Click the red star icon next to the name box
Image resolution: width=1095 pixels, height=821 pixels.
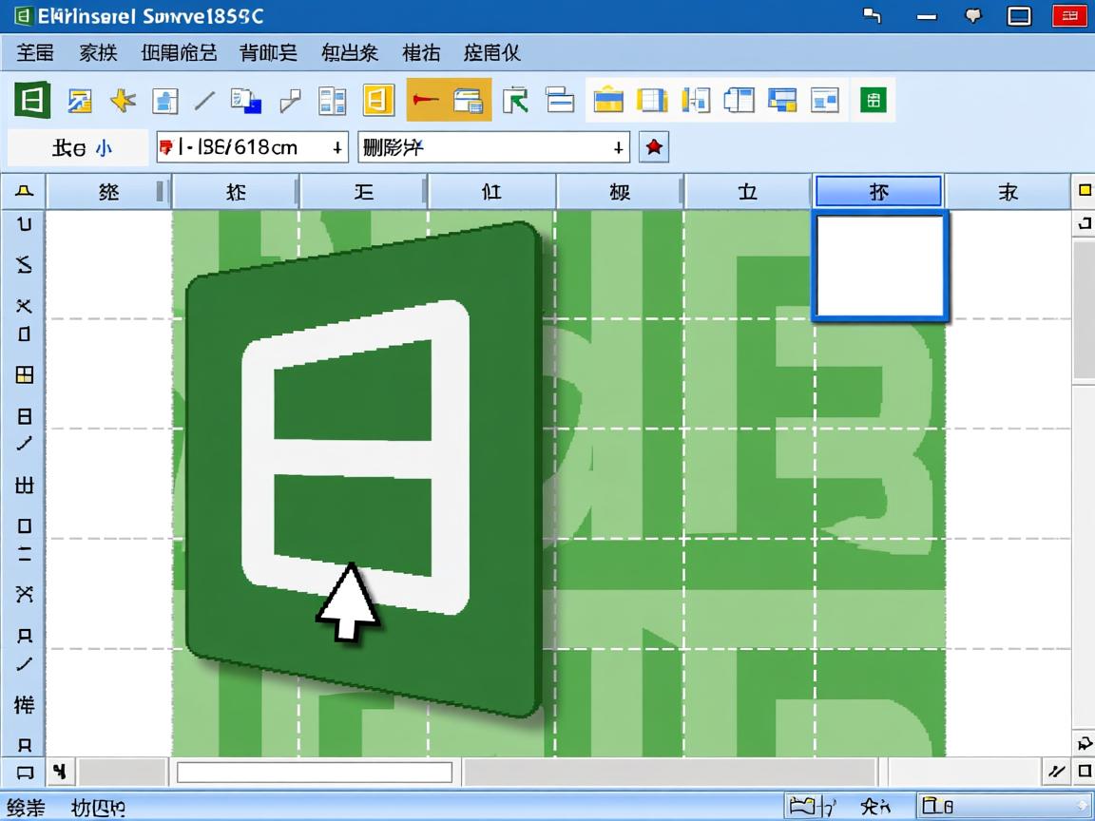tap(653, 147)
